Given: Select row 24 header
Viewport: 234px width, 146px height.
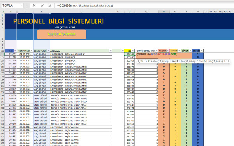Looking at the screenshot, I should [2, 95].
